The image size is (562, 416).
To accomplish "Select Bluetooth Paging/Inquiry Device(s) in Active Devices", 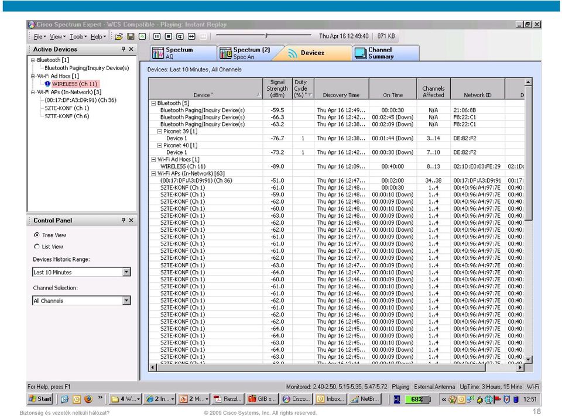I will 87,68.
